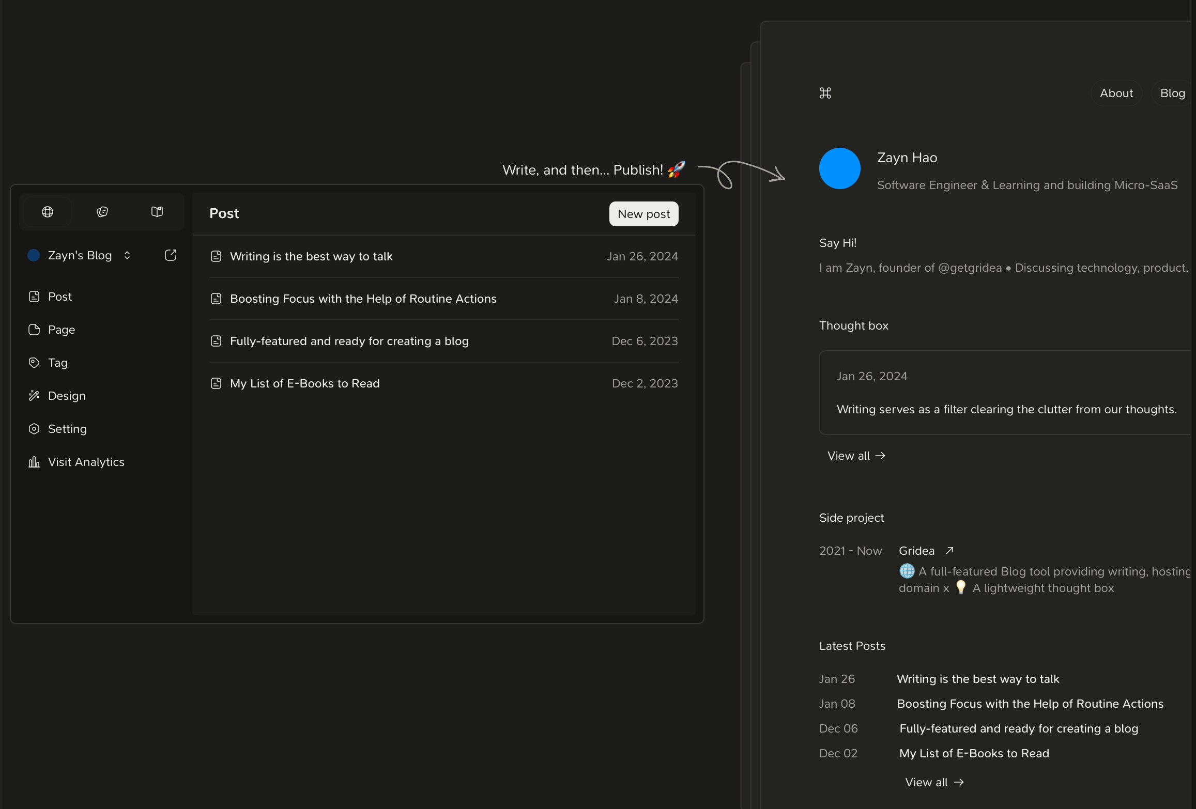Click the Blog navigation link
1196x809 pixels.
click(x=1172, y=94)
